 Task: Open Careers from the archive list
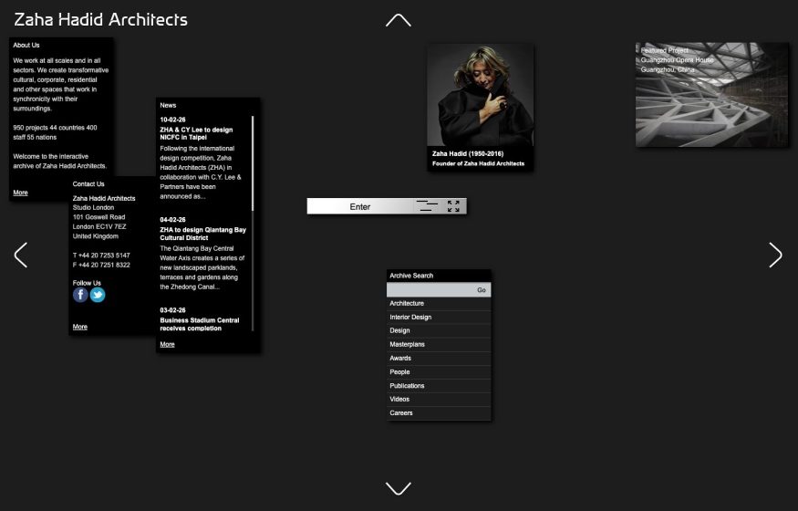tap(401, 412)
